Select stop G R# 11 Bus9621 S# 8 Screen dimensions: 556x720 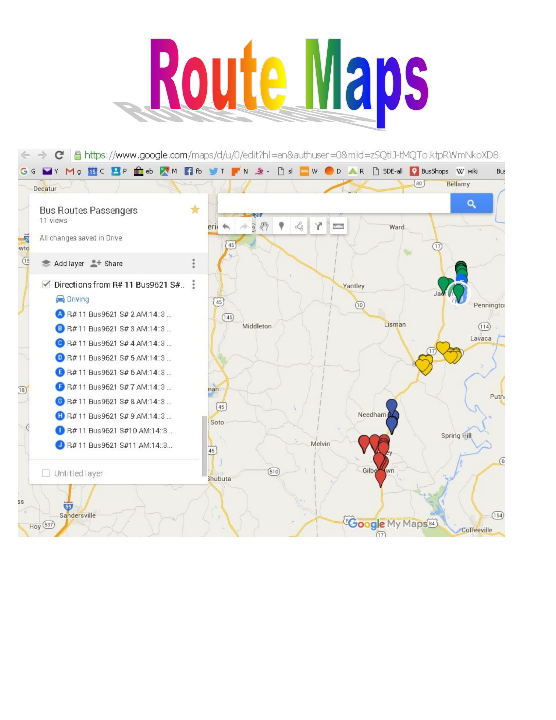point(113,402)
